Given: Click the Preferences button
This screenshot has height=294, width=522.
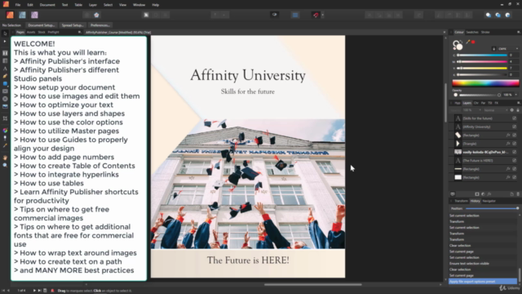Looking at the screenshot, I should click(100, 25).
